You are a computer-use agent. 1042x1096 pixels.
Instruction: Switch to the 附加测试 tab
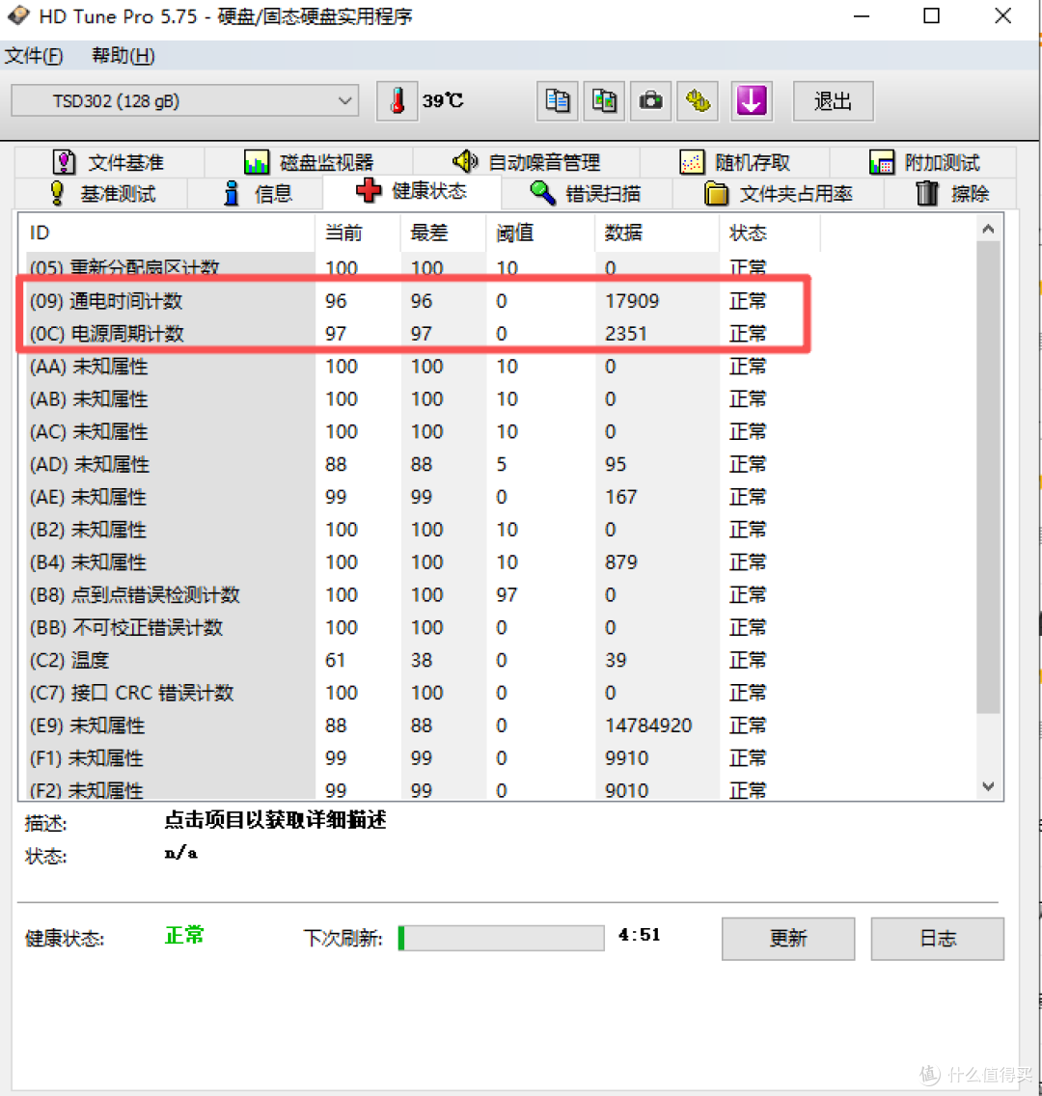924,162
